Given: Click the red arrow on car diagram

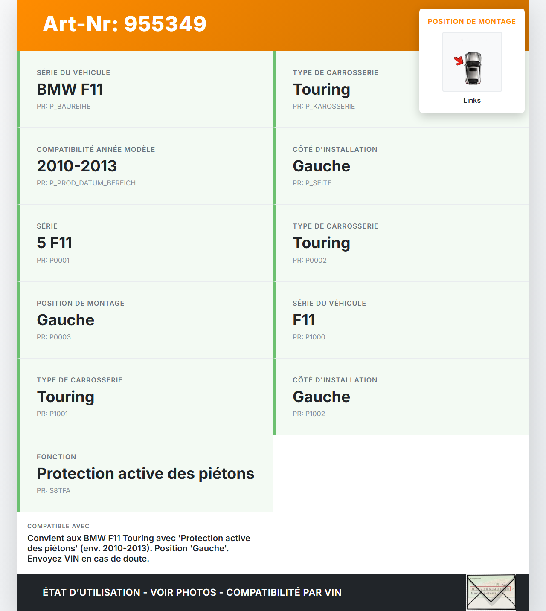Looking at the screenshot, I should pos(459,61).
